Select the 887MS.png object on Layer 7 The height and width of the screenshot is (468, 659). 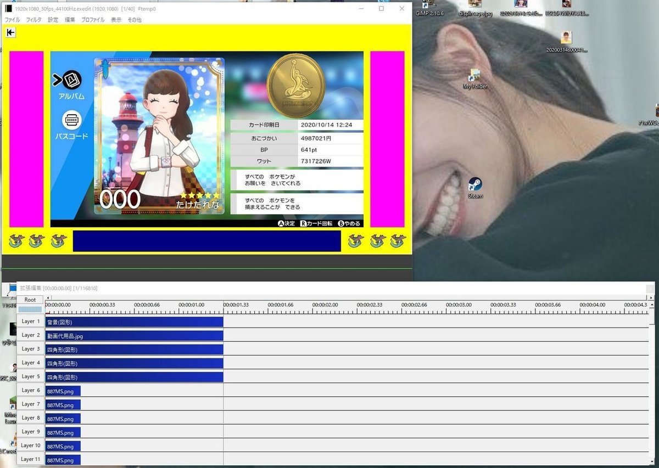[x=63, y=404]
